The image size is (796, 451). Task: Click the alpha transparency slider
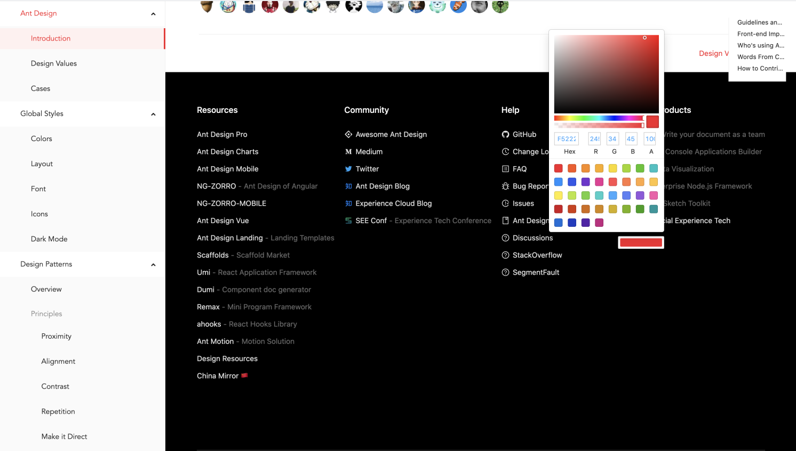(x=599, y=125)
